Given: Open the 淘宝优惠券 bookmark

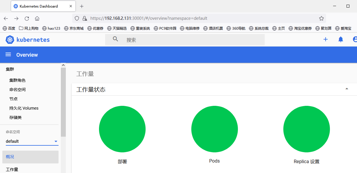Looking at the screenshot, I should pyautogui.click(x=300, y=28).
